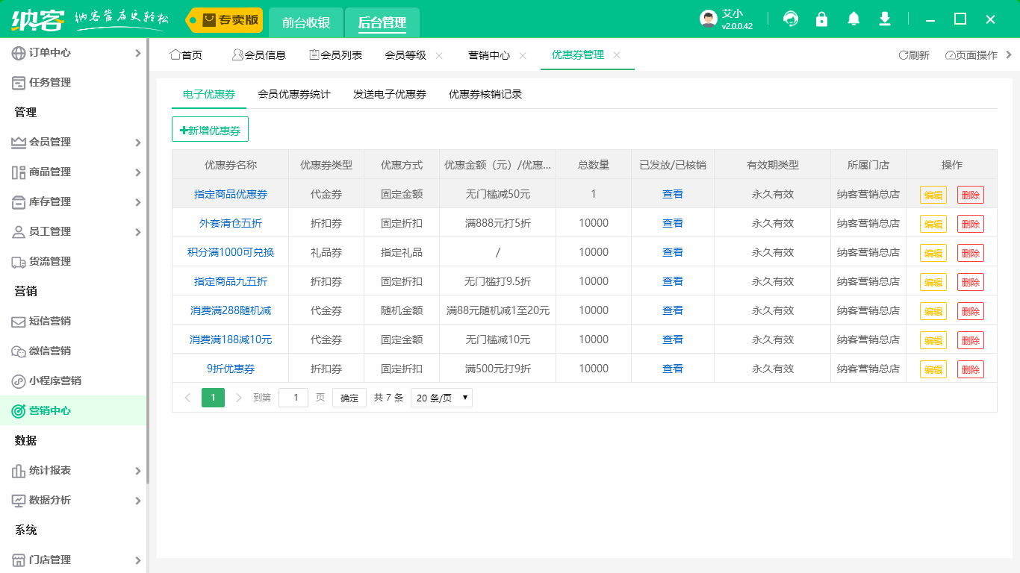Expand the 统计报表 sidebar menu
The width and height of the screenshot is (1020, 573).
click(x=75, y=470)
